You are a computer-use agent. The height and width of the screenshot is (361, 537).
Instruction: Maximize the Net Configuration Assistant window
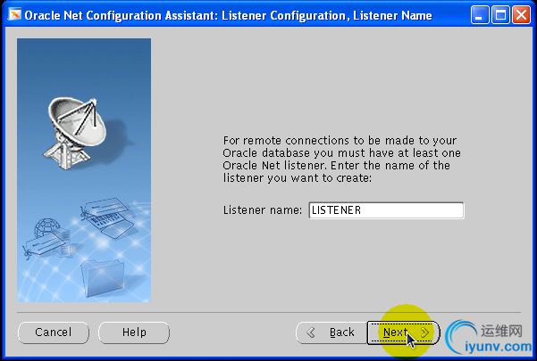pos(500,15)
